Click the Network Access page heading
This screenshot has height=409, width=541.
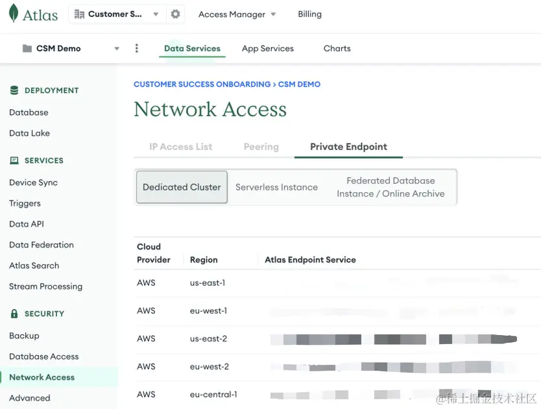pos(210,109)
